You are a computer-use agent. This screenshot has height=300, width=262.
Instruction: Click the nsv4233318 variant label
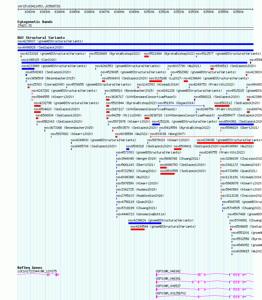click(53, 54)
